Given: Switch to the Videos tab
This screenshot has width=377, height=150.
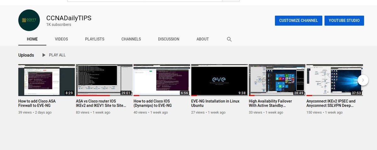Looking at the screenshot, I should [61, 39].
